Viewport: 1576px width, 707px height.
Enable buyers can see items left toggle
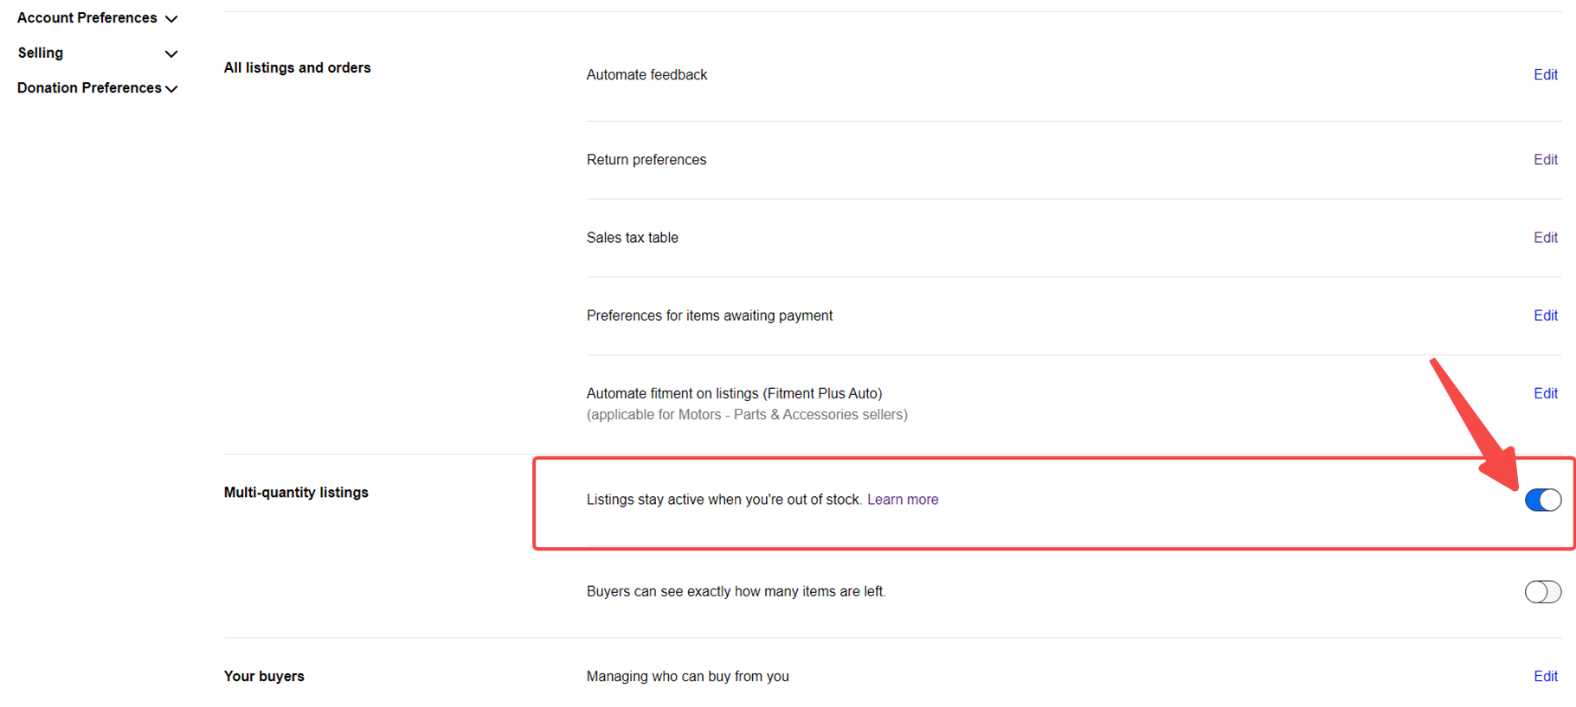[1542, 592]
